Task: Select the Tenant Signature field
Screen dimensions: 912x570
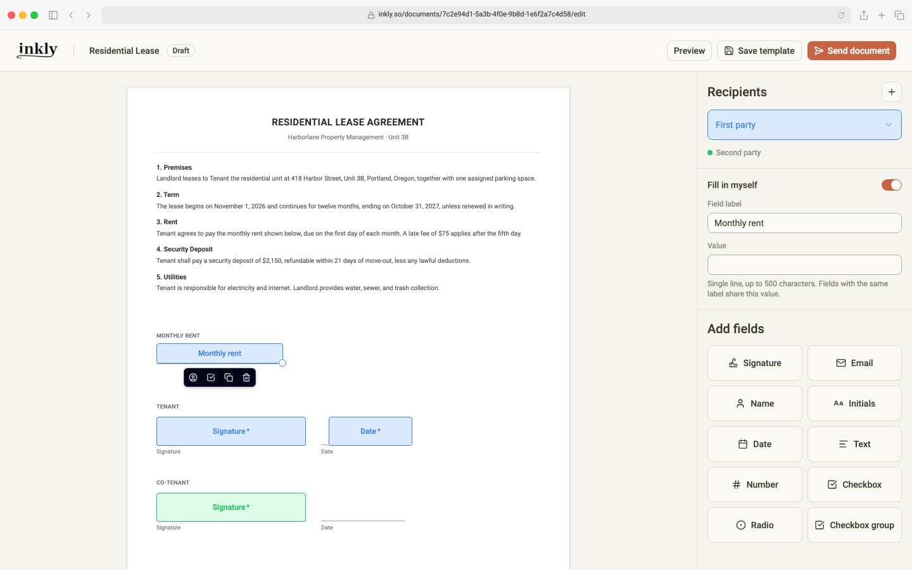Action: pyautogui.click(x=231, y=431)
